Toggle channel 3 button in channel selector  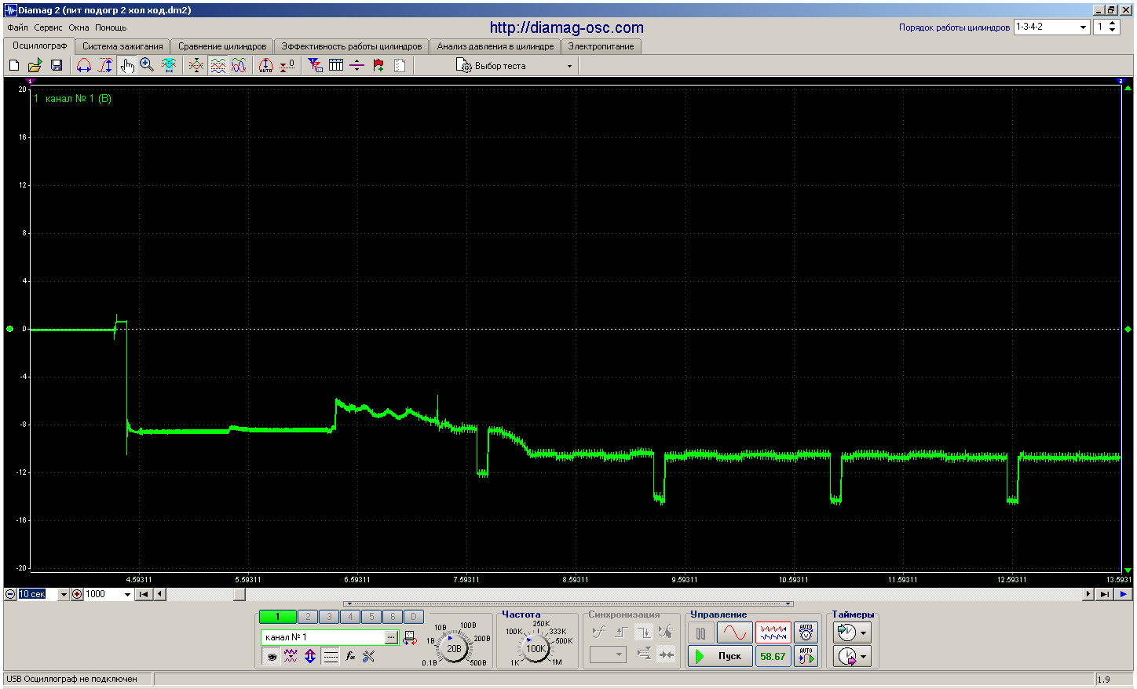pos(329,617)
